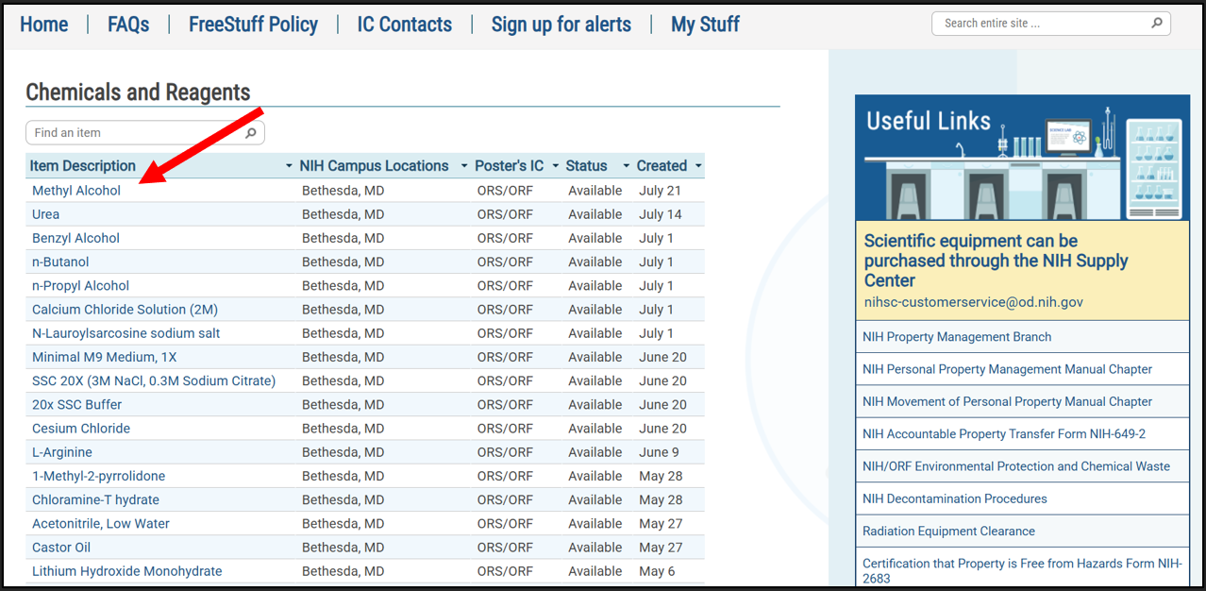Expand the Item Description column dropdown arrow
Viewport: 1206px width, 591px height.
coord(289,166)
